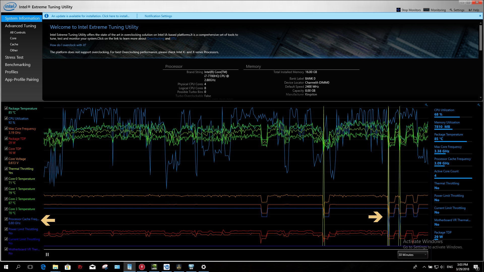Go to Stress Test section

(14, 57)
